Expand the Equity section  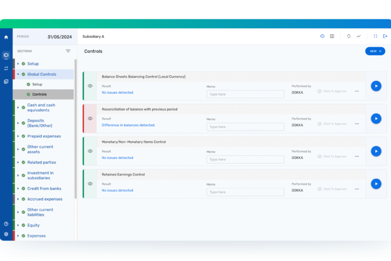click(18, 225)
